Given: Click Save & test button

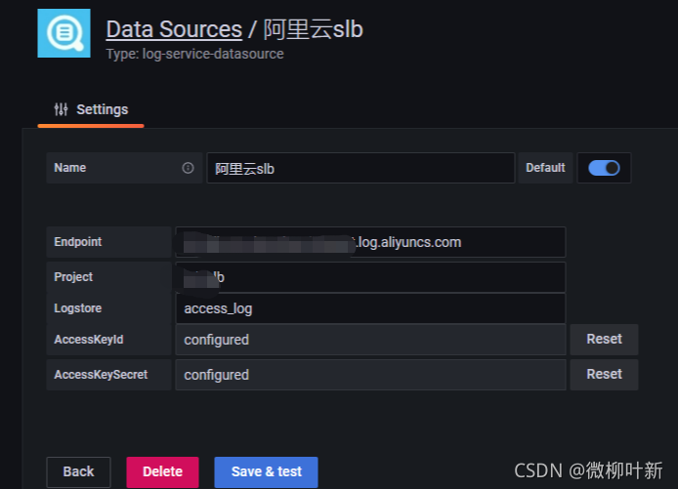Looking at the screenshot, I should coord(267,471).
